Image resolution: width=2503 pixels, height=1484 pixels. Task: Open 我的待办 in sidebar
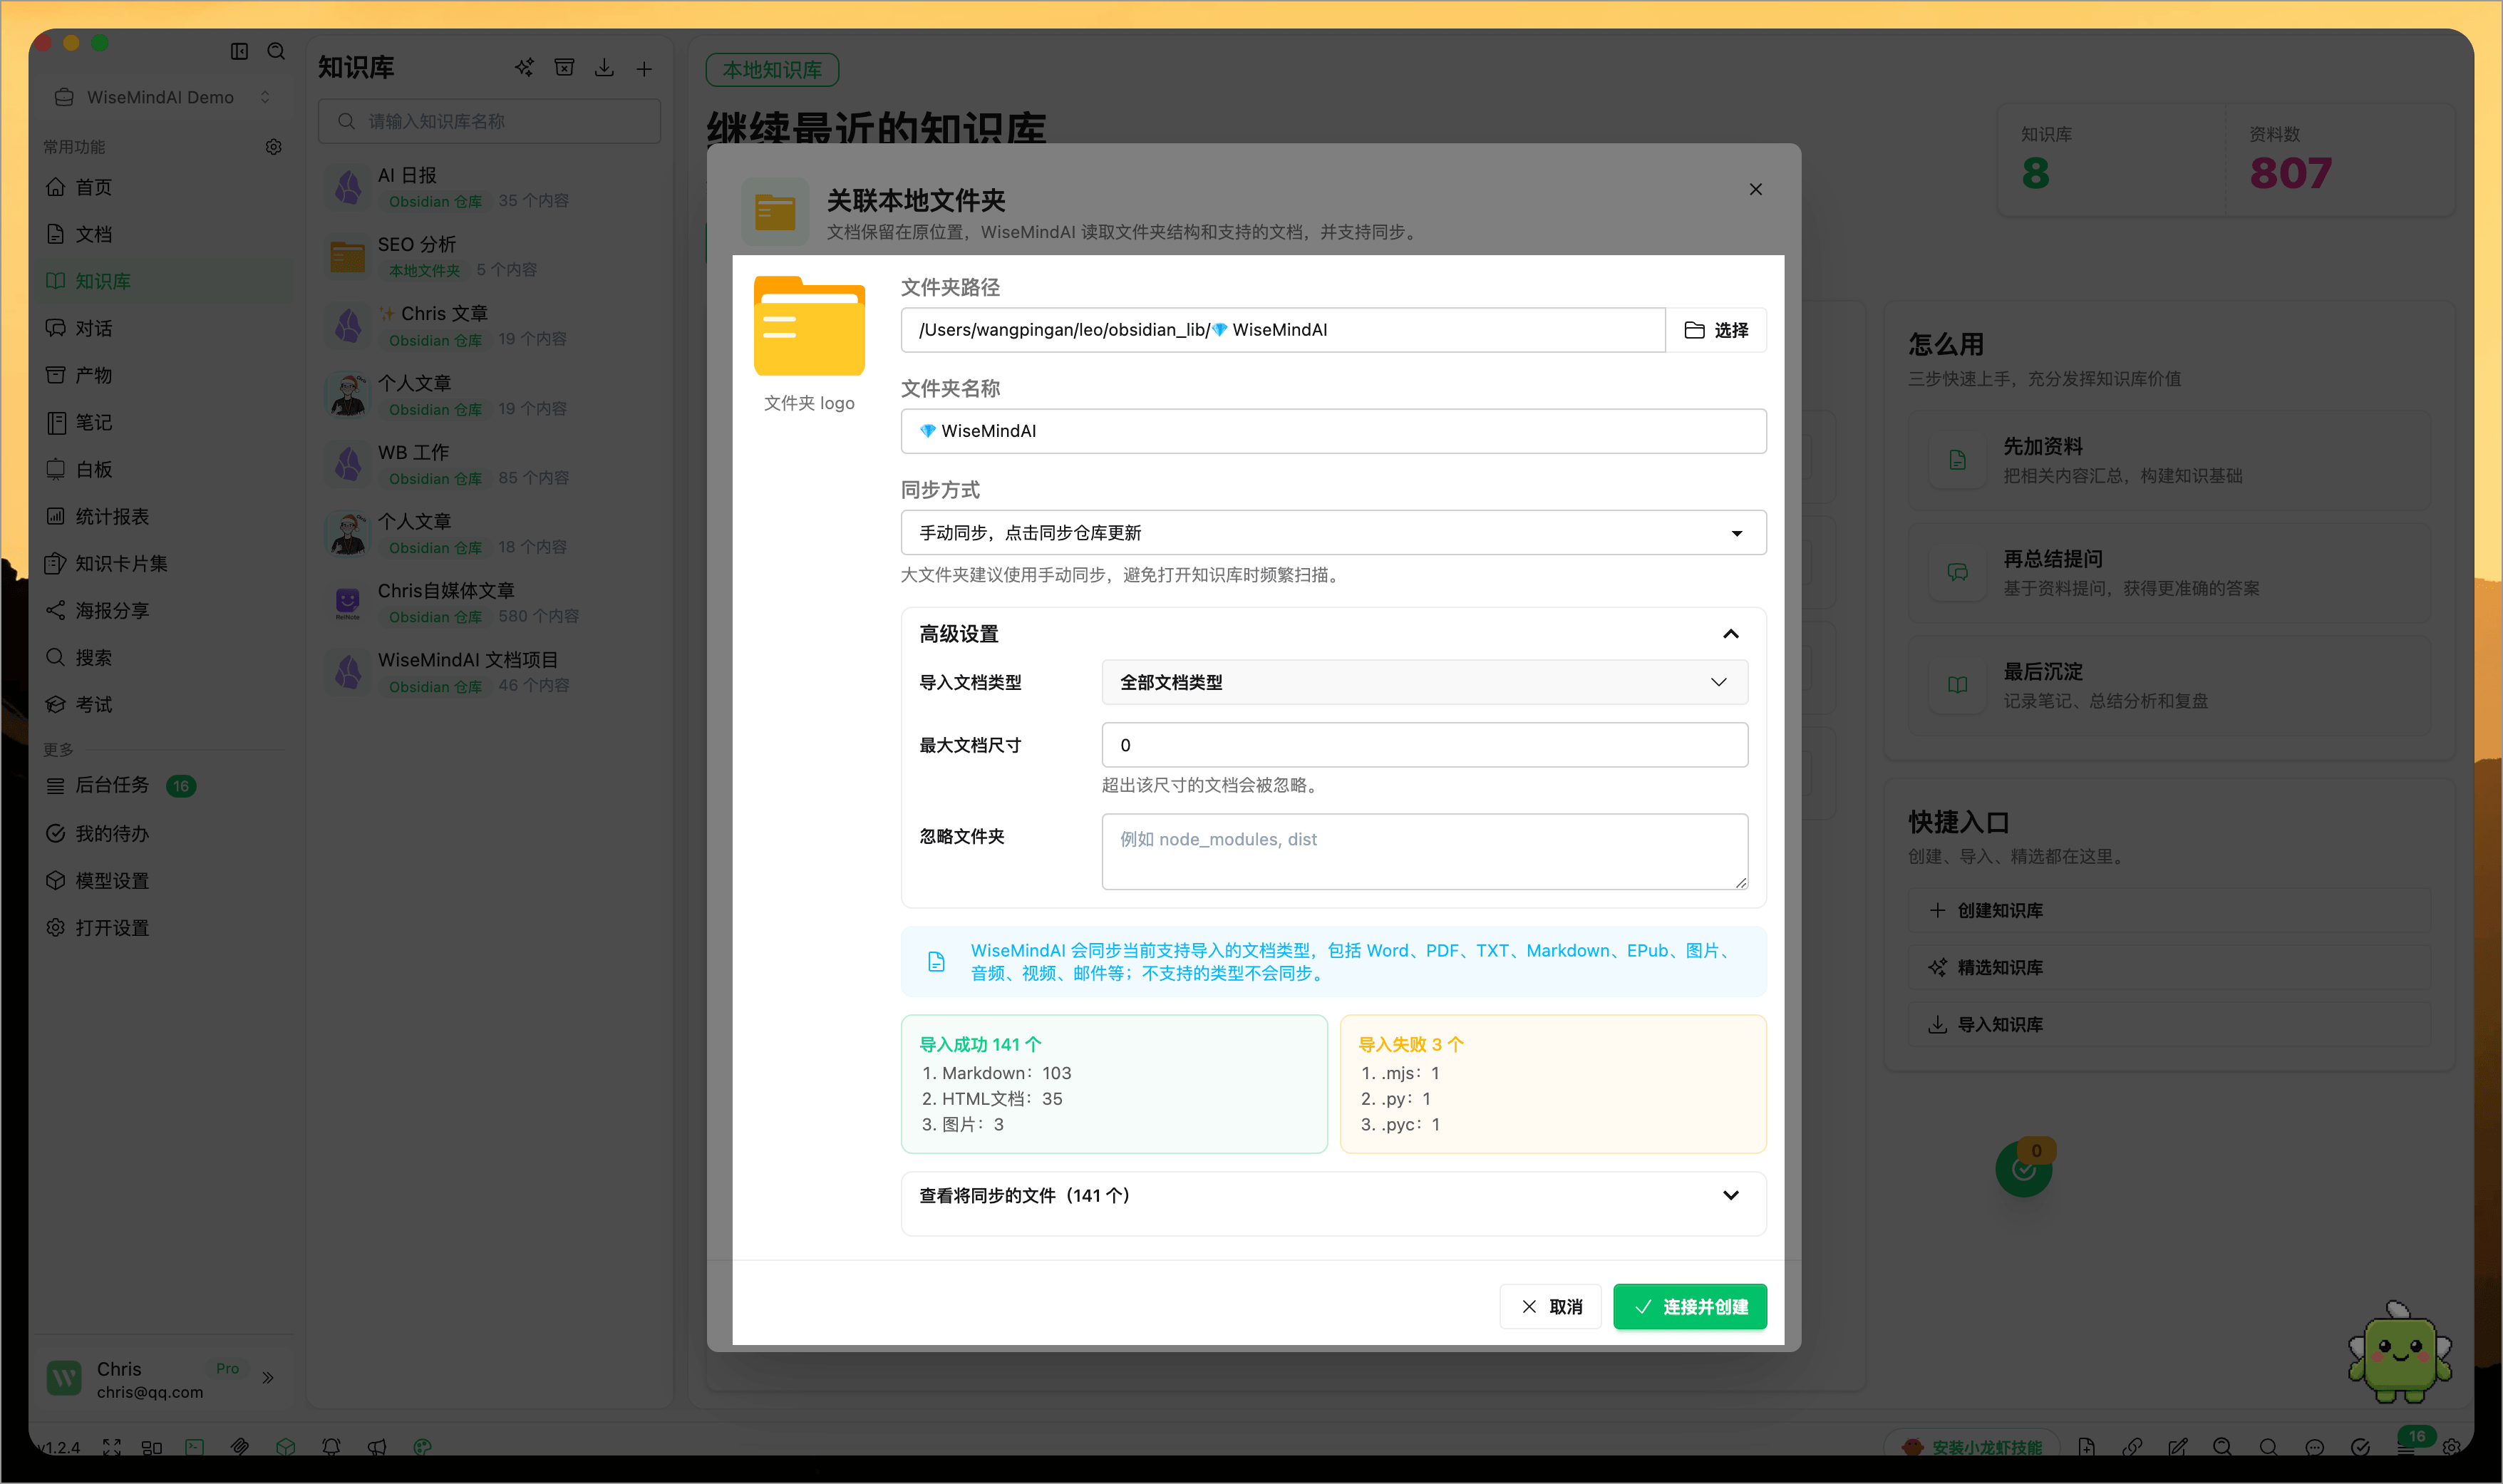(163, 833)
